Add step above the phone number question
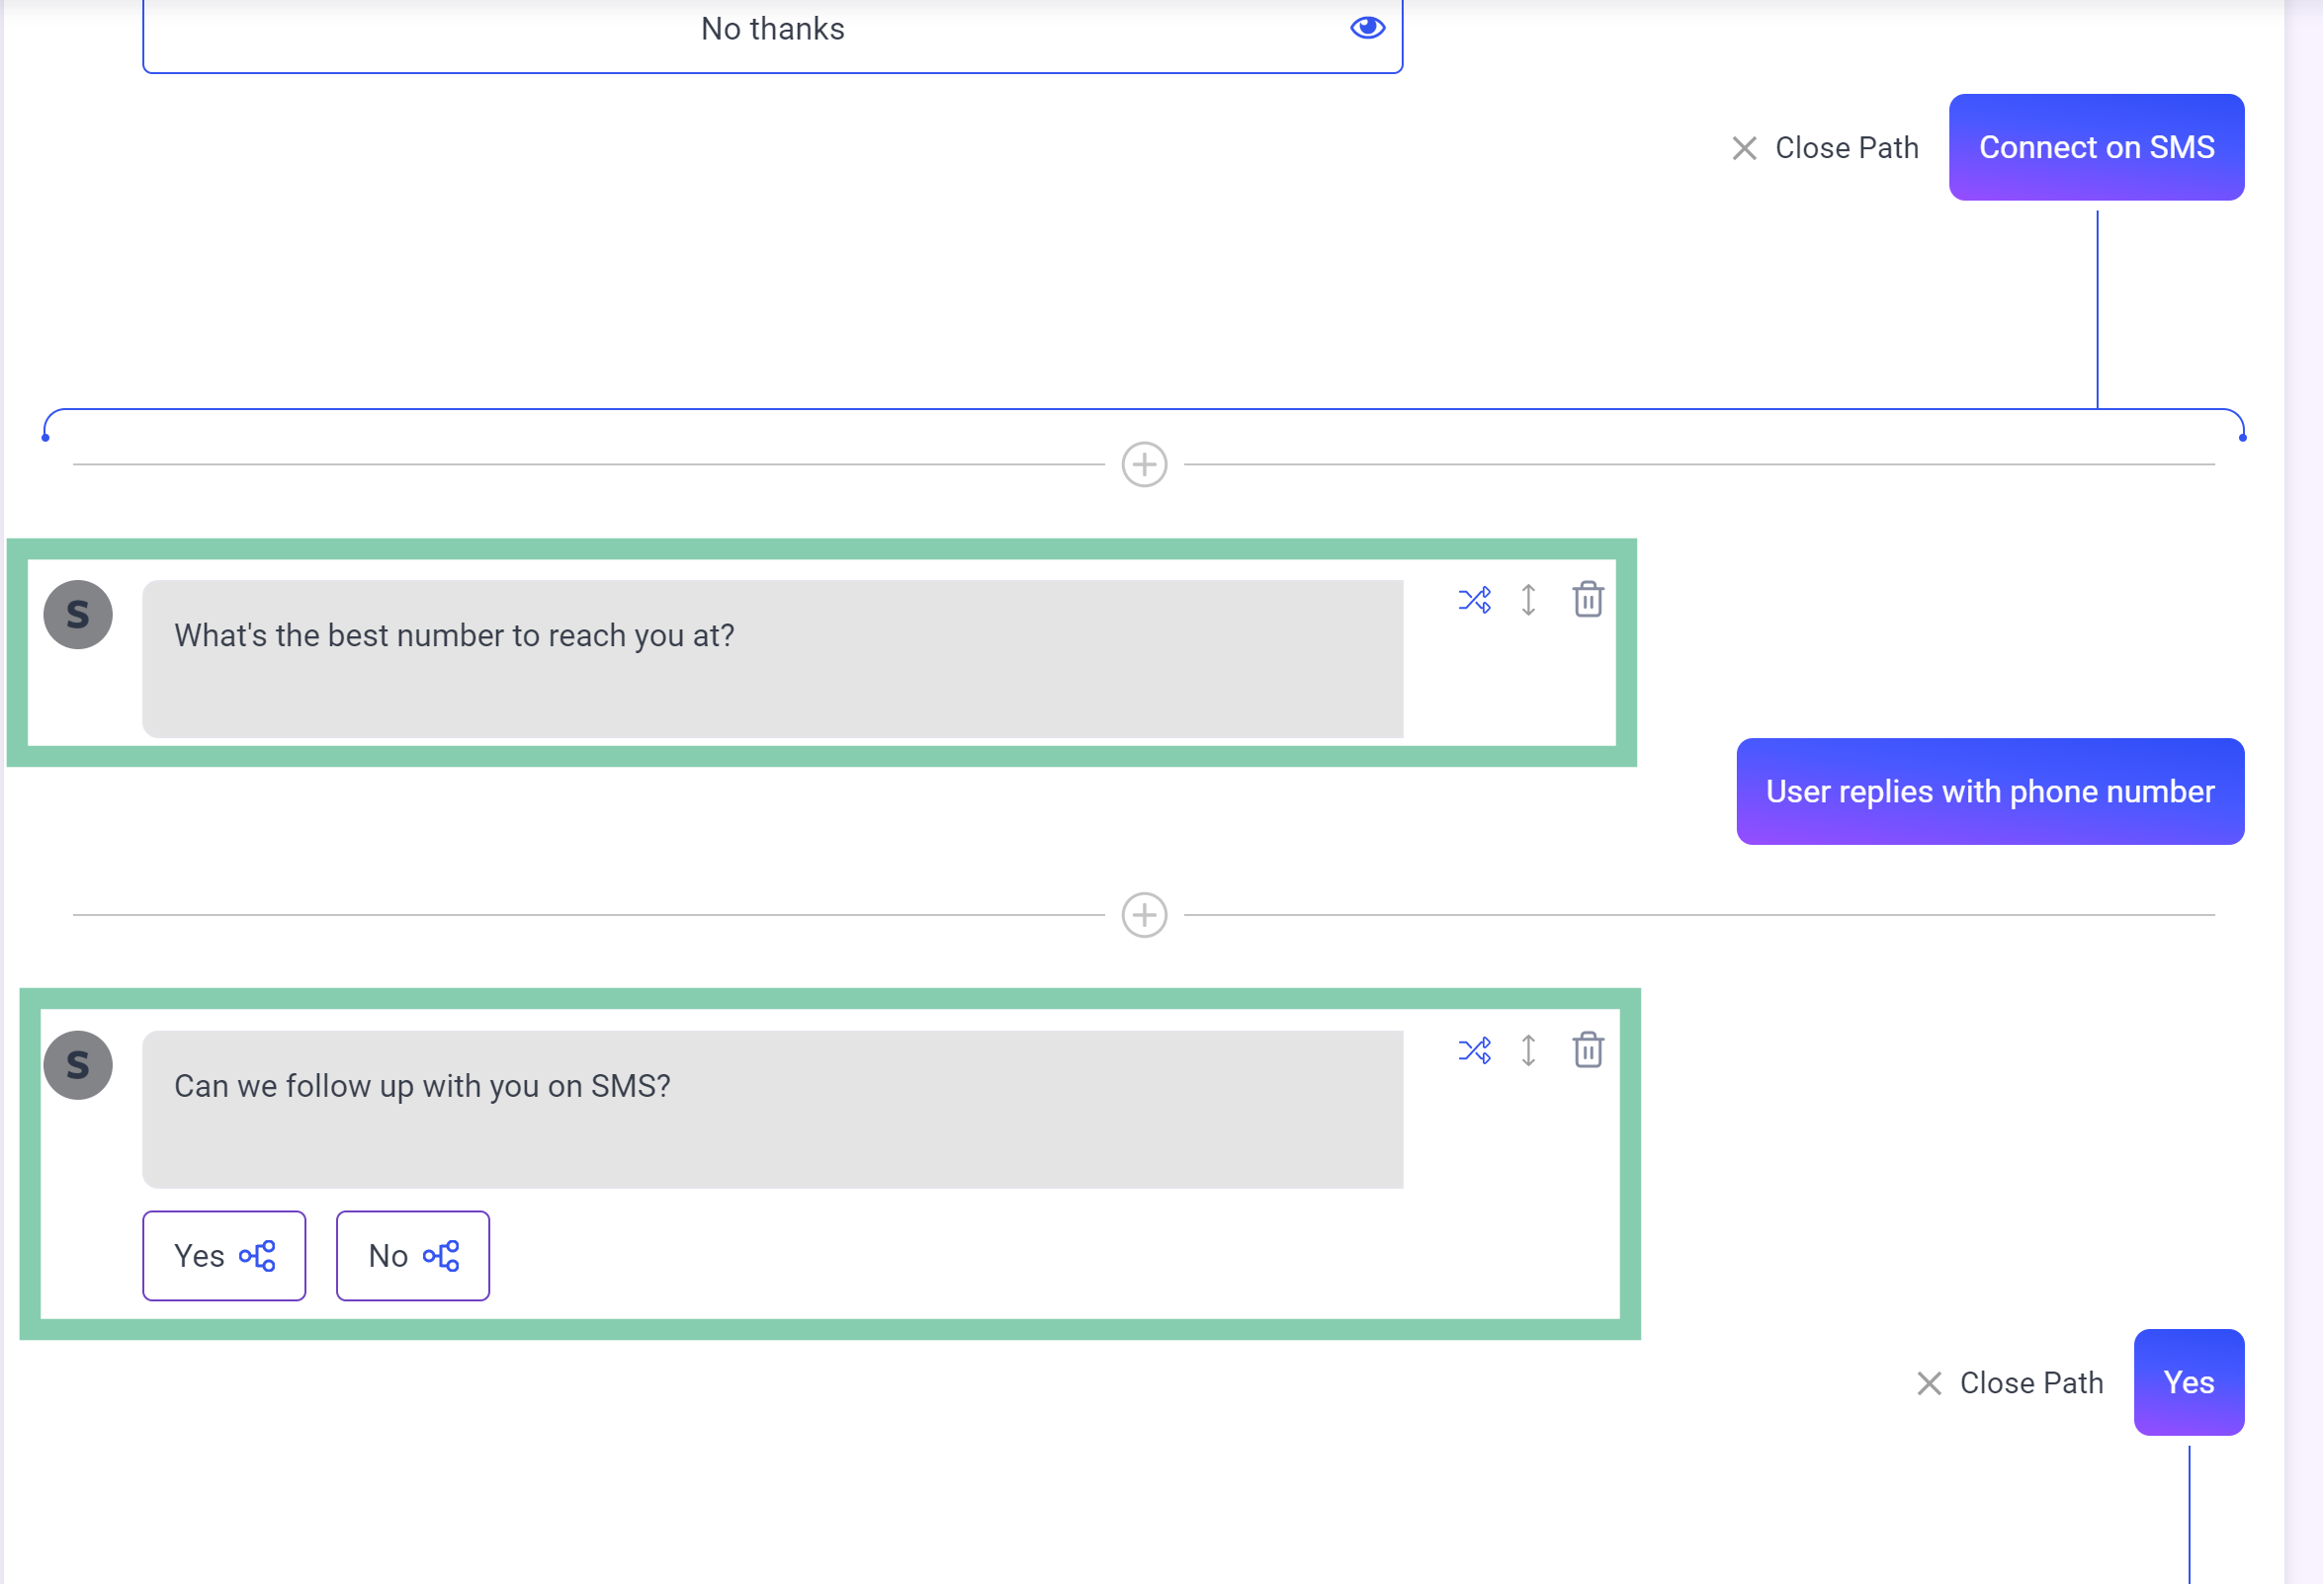Viewport: 2324px width, 1584px height. click(x=1144, y=464)
